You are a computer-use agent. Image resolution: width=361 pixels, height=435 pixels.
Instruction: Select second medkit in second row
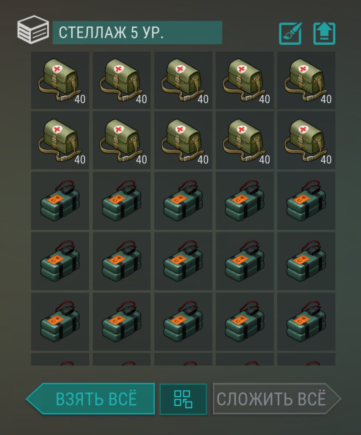[122, 140]
